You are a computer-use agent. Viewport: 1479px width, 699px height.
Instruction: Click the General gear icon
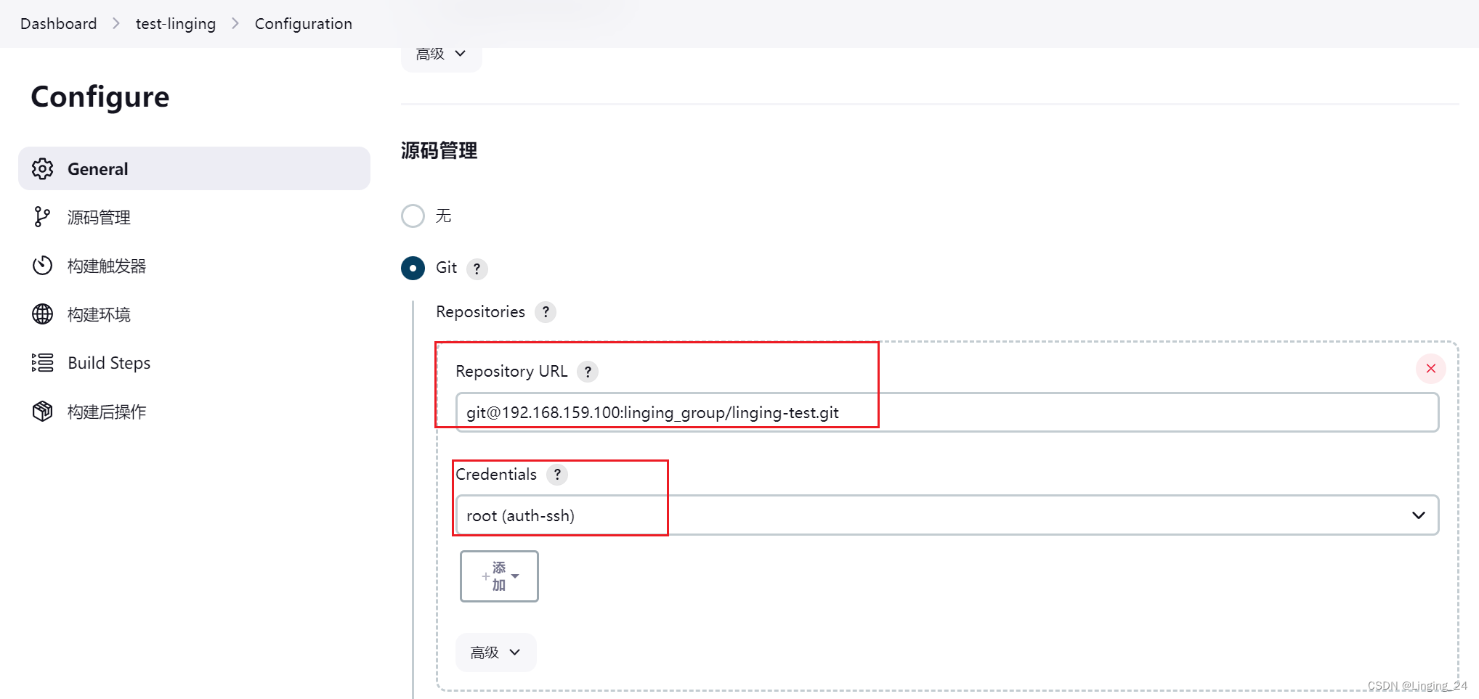(x=43, y=168)
